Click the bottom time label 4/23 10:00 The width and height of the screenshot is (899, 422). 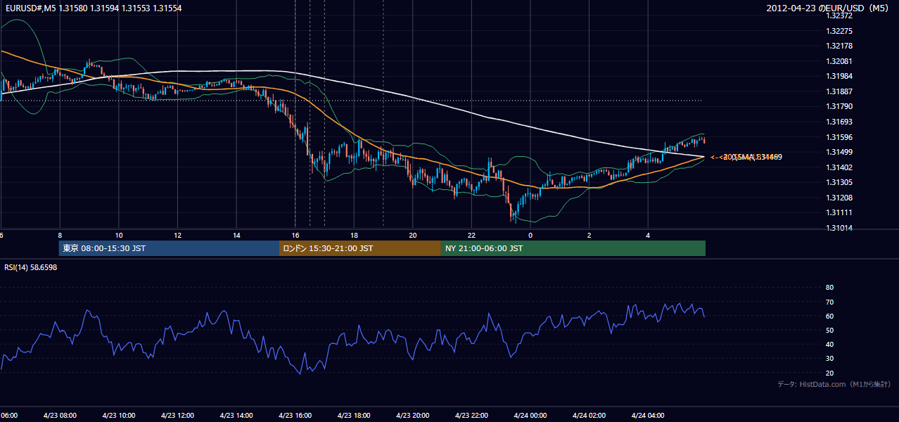(119, 416)
